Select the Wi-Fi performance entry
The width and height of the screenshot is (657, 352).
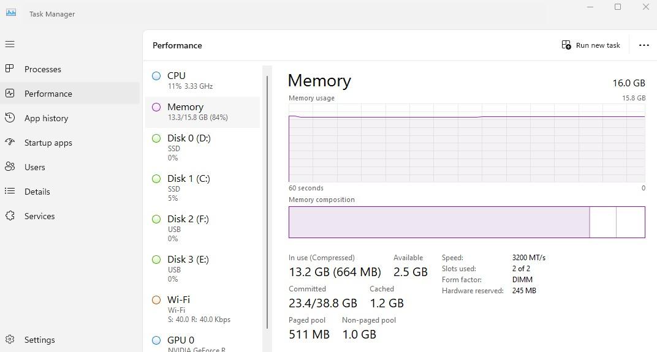[202, 309]
